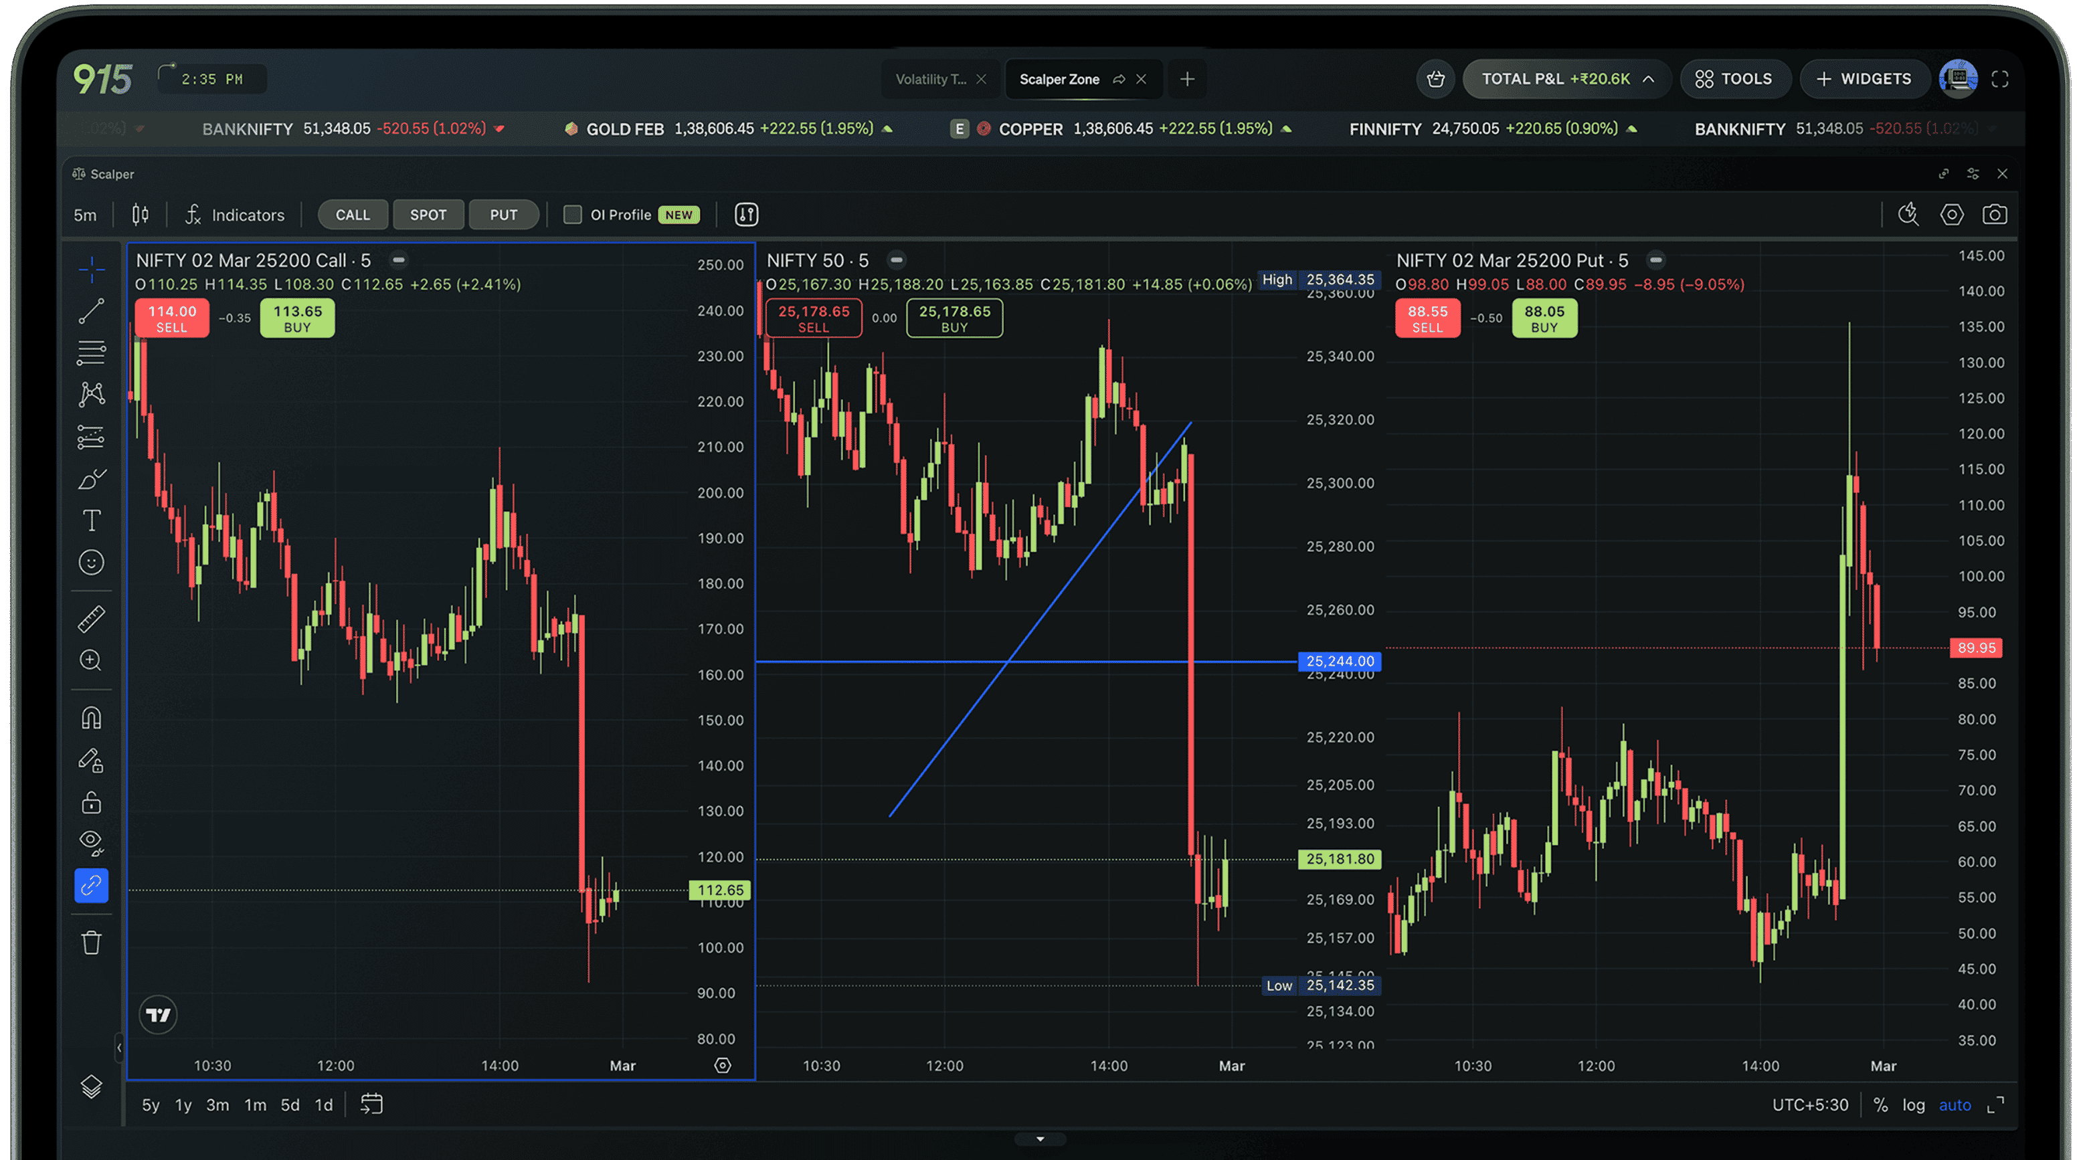2077x1160 pixels.
Task: Collapse the bottom panel arrow
Action: tap(1040, 1139)
